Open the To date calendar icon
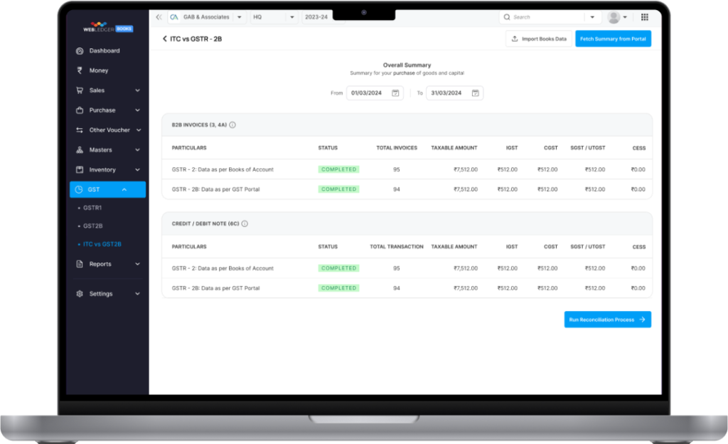 (476, 92)
